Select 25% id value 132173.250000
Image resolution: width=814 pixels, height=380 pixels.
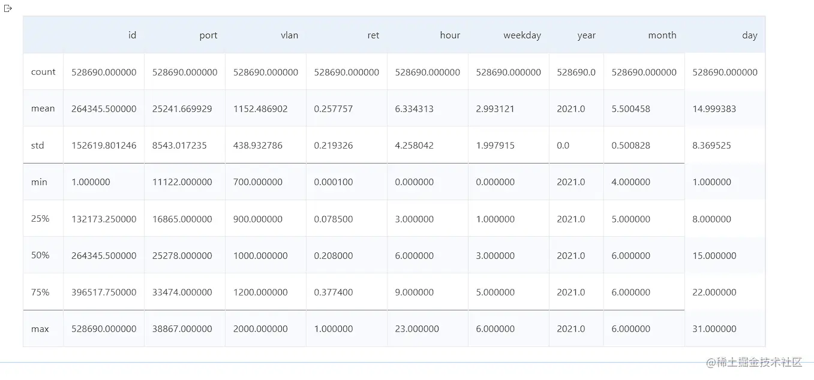[104, 219]
